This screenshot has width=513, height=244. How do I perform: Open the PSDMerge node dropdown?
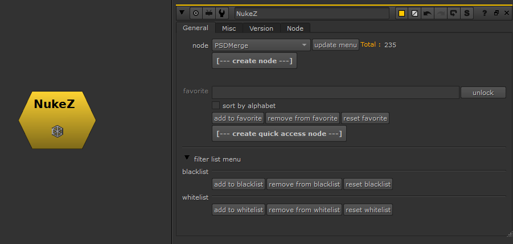pyautogui.click(x=261, y=45)
